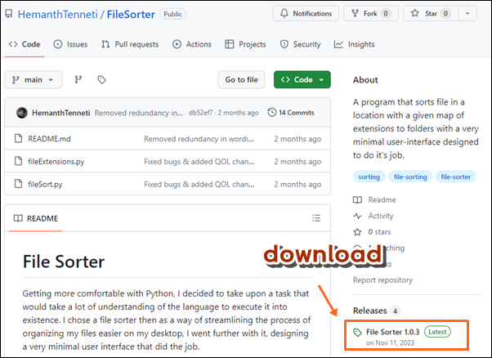This screenshot has width=492, height=358.
Task: Click the file icon next to fileExtensions.py
Action: pos(19,161)
